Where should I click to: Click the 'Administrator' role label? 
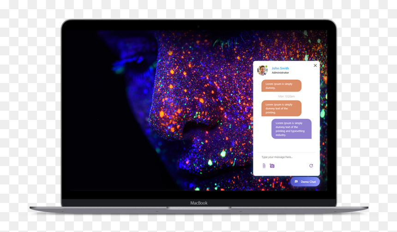tap(280, 72)
